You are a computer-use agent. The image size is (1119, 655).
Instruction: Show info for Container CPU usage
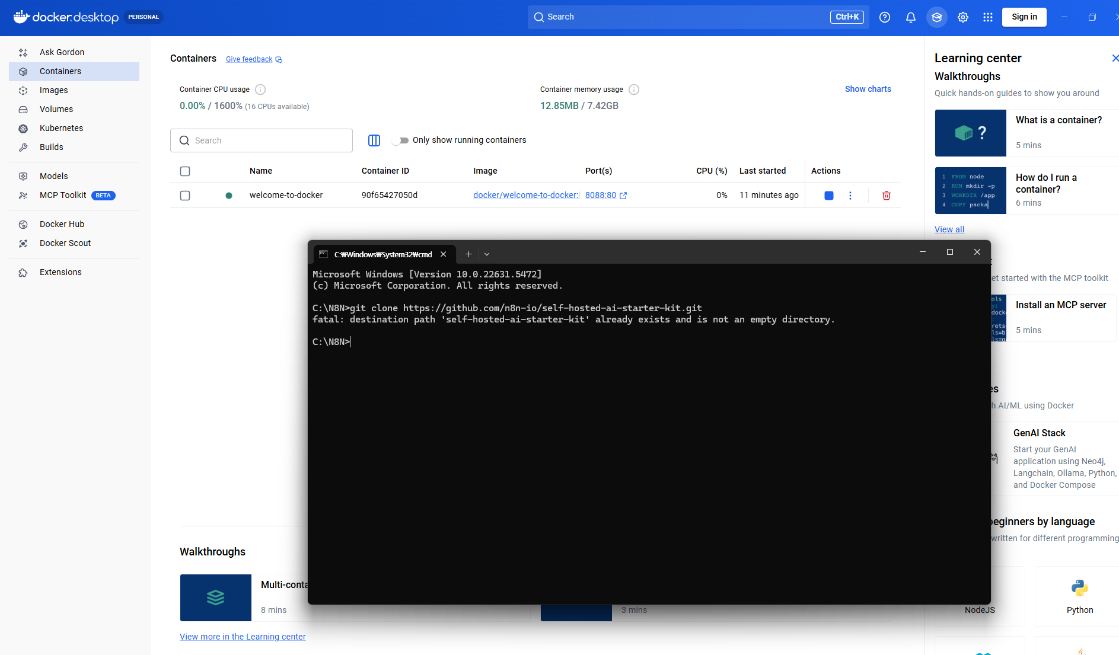(260, 90)
